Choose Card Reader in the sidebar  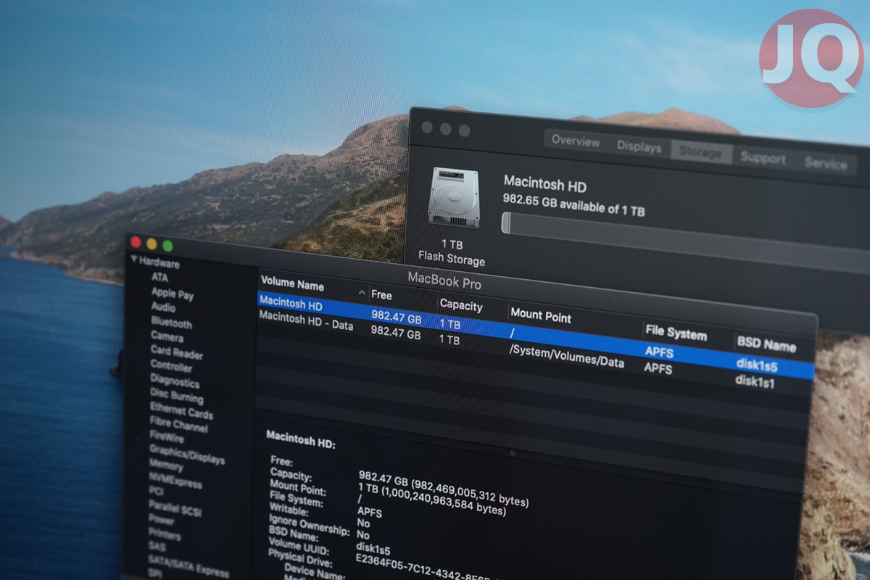(x=177, y=352)
